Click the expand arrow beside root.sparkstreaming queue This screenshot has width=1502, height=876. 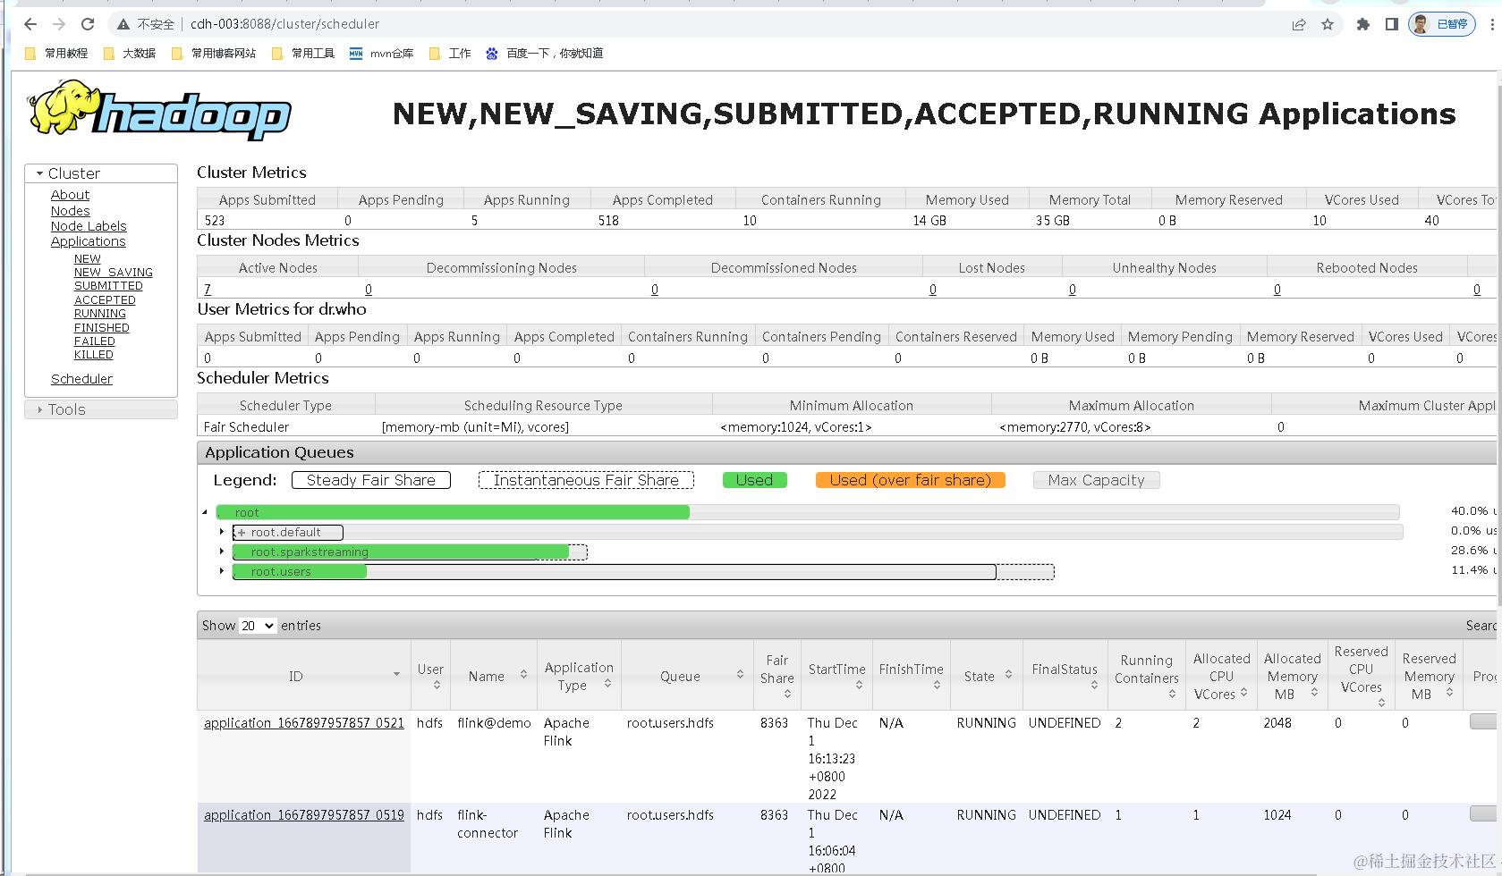click(222, 552)
